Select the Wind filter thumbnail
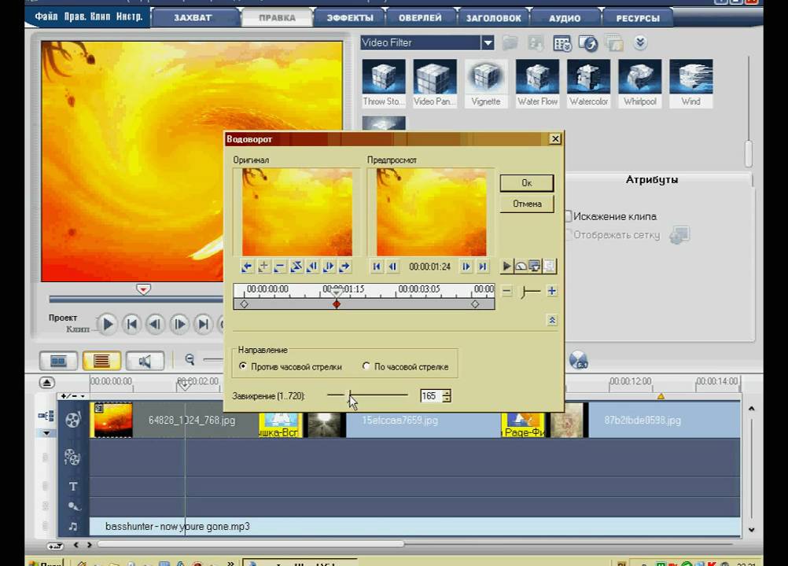 point(691,83)
